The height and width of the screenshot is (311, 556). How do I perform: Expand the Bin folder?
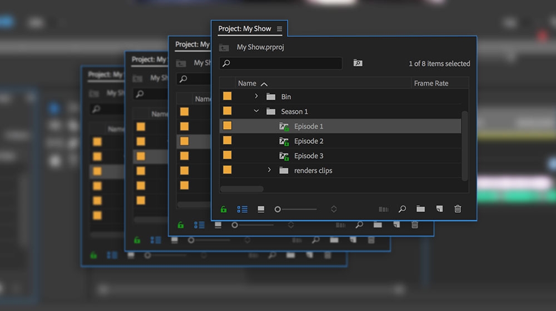click(256, 96)
